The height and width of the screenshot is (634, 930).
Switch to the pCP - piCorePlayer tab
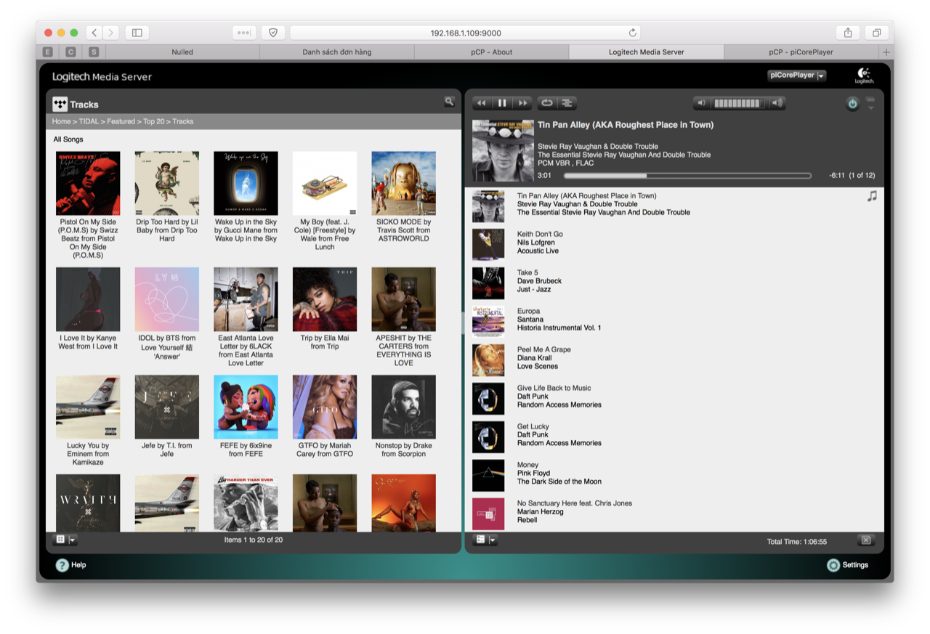tap(801, 52)
